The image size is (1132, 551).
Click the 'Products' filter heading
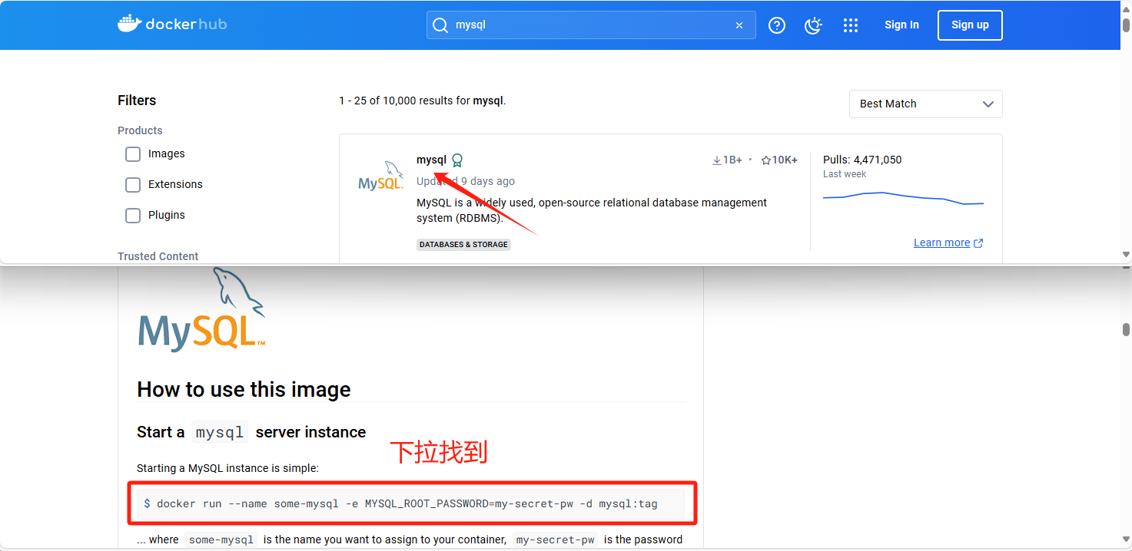coord(140,130)
